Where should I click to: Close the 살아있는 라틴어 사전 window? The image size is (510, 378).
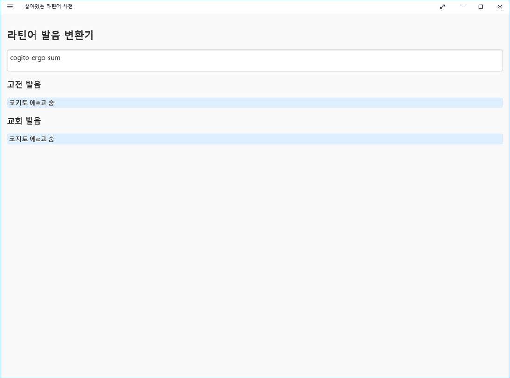[500, 7]
